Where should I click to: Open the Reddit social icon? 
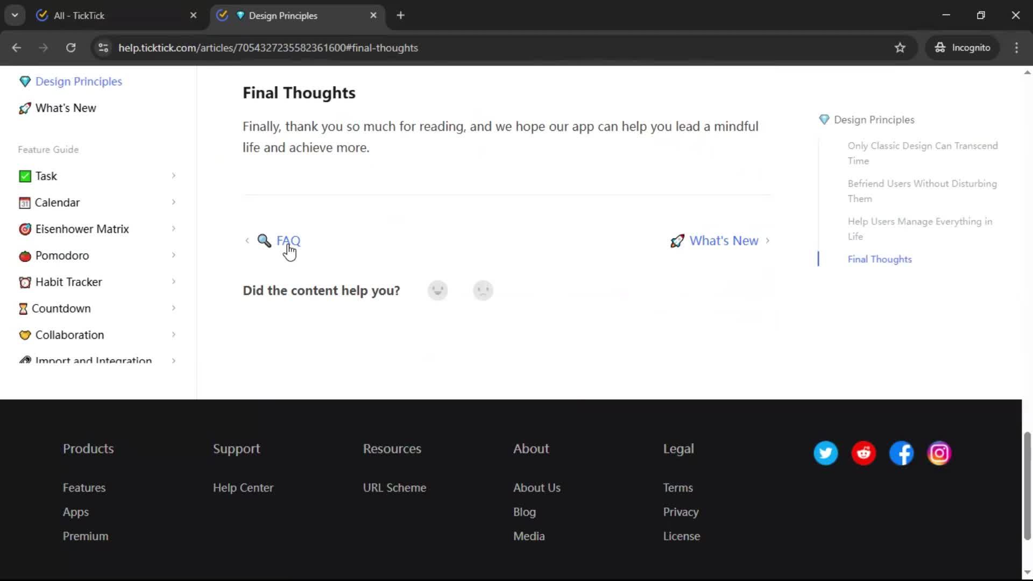coord(864,453)
